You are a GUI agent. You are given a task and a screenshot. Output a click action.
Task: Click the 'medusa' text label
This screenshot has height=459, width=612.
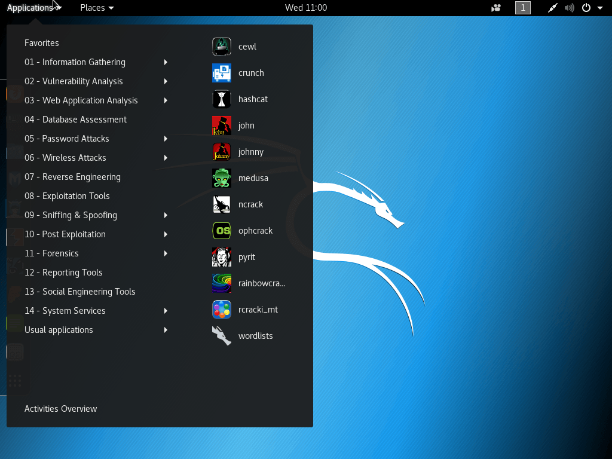click(x=253, y=178)
